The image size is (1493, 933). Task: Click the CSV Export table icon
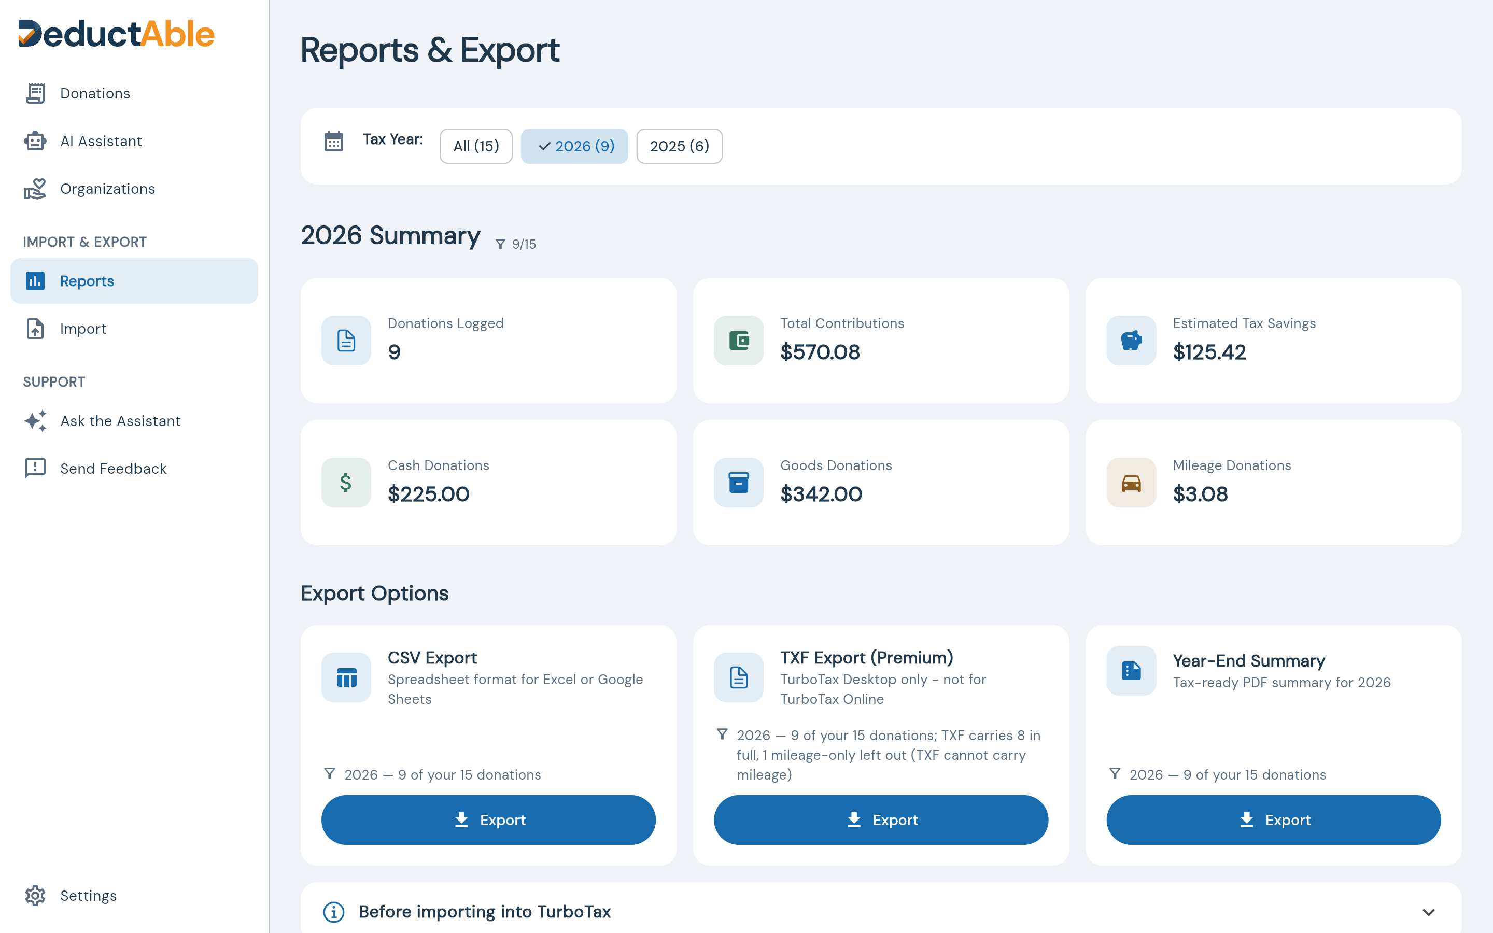(x=346, y=677)
